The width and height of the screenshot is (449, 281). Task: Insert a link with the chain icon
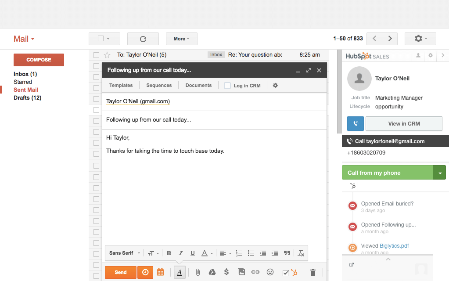click(255, 272)
